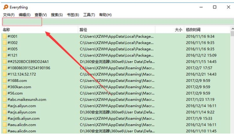Image resolution: width=234 pixels, height=136 pixels.
Task: Click the folder icon of #!001
Action: (5, 36)
